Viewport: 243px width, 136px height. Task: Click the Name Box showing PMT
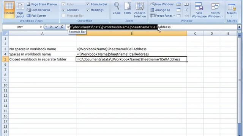[20, 27]
